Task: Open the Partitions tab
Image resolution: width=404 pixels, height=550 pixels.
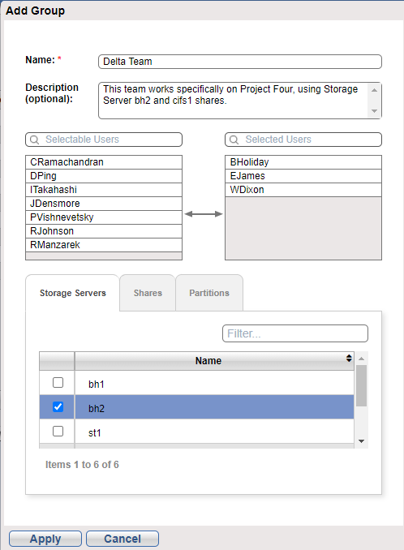Action: [x=209, y=293]
